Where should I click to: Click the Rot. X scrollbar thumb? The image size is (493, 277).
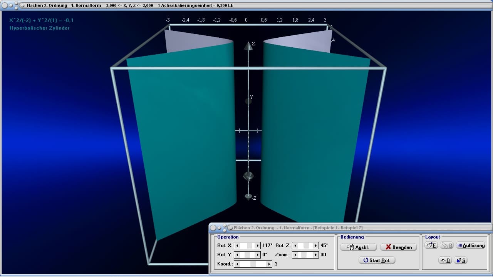(x=250, y=245)
